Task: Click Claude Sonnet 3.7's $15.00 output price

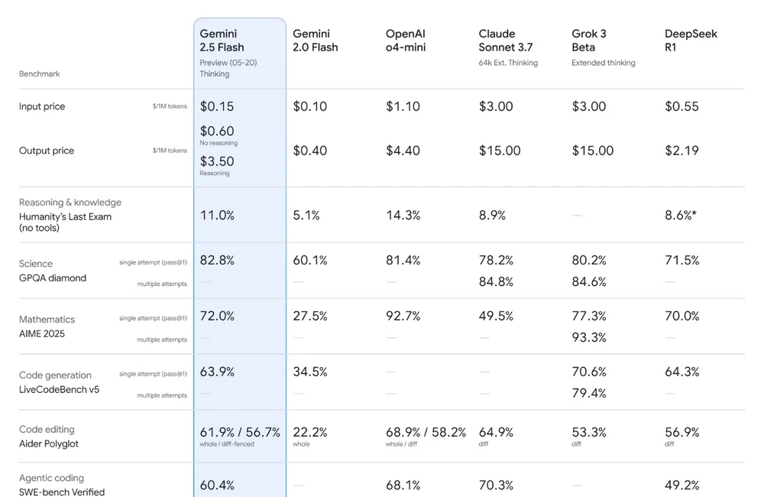Action: 500,151
